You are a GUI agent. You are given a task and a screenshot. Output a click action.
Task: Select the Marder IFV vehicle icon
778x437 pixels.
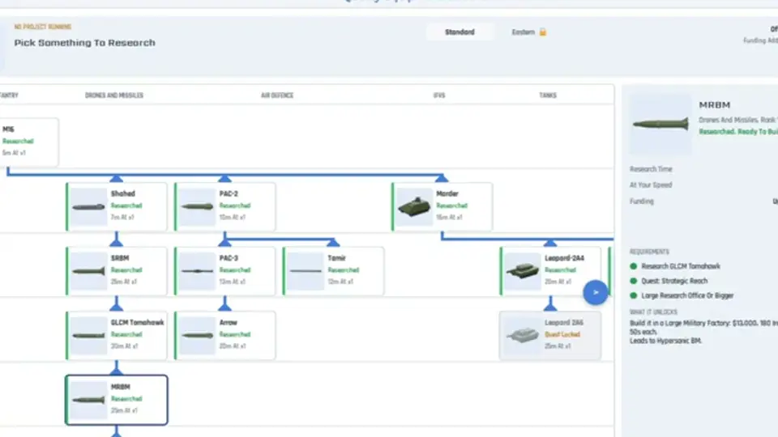point(414,207)
